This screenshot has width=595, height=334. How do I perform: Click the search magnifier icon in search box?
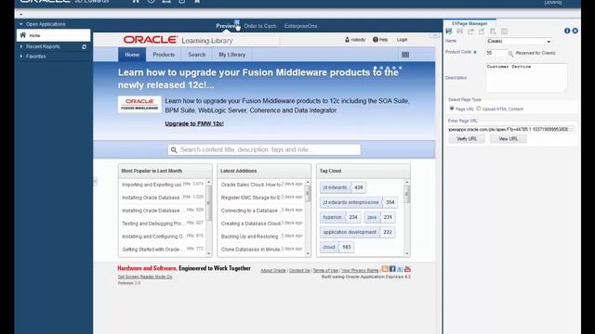(x=174, y=150)
